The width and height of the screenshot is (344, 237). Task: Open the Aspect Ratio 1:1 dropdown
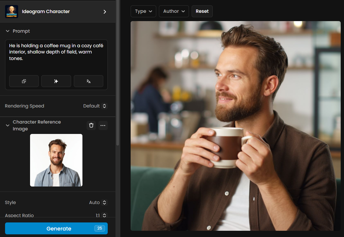click(101, 215)
